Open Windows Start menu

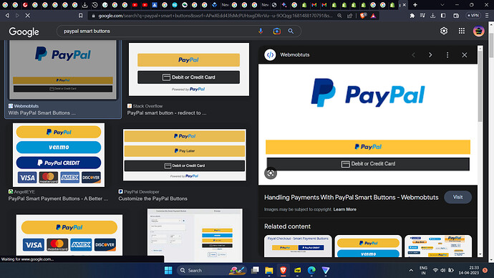tap(168, 270)
